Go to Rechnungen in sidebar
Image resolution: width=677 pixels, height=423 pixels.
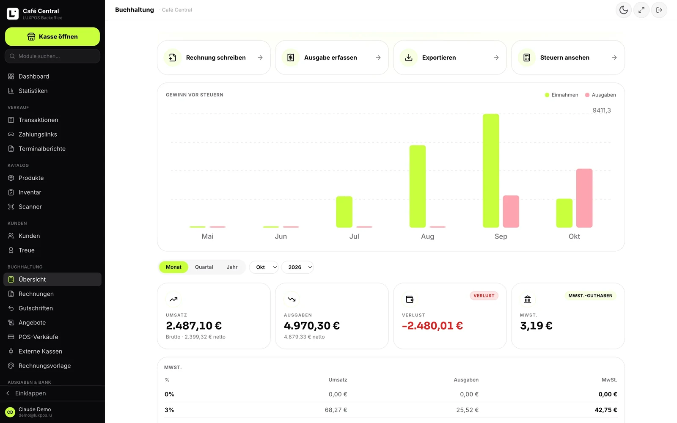(52, 294)
